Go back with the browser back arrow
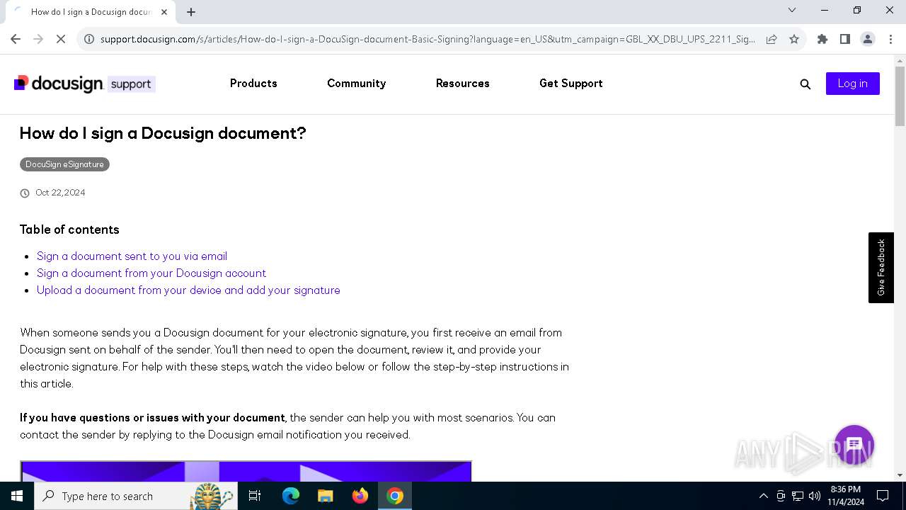The image size is (906, 510). (16, 39)
